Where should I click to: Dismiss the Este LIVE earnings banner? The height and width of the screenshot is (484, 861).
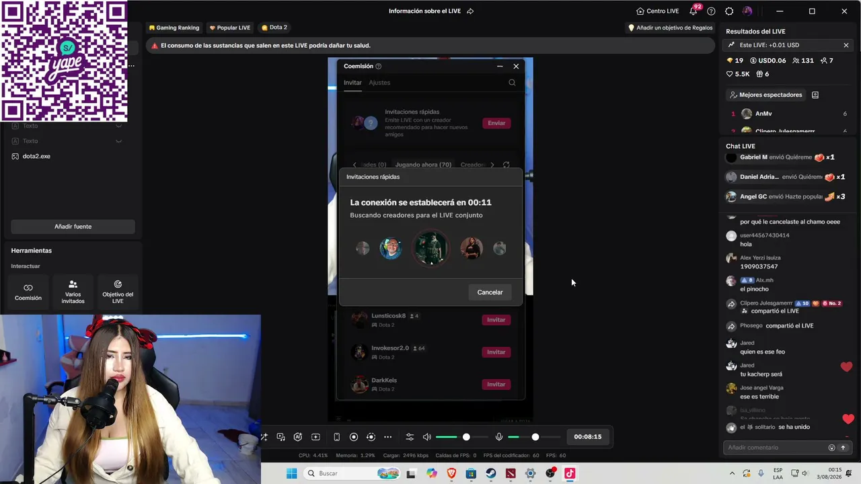click(x=846, y=45)
